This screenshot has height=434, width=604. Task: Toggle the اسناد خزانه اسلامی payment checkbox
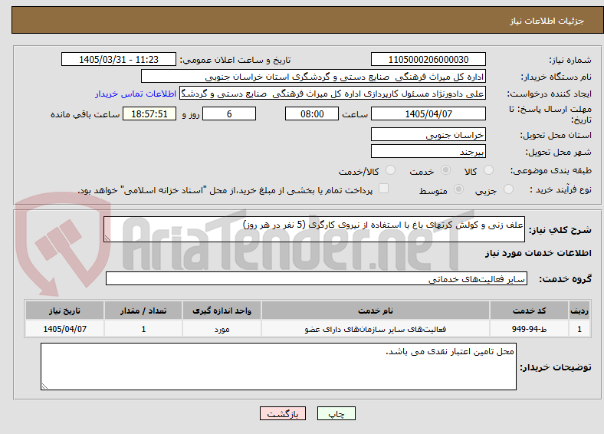click(384, 188)
